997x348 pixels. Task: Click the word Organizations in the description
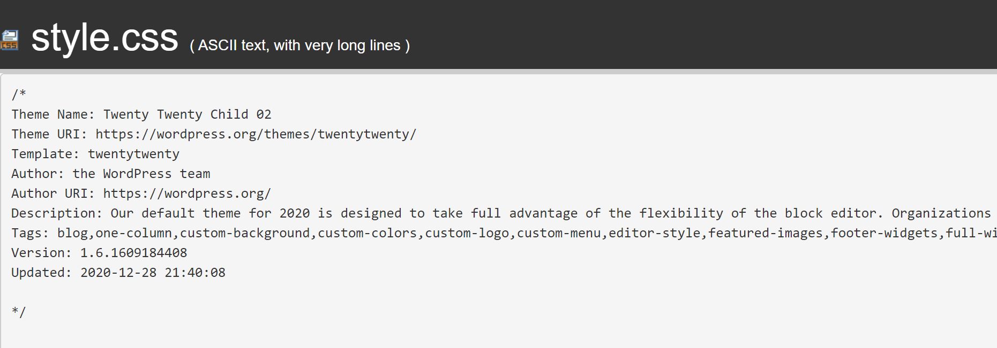pyautogui.click(x=941, y=213)
